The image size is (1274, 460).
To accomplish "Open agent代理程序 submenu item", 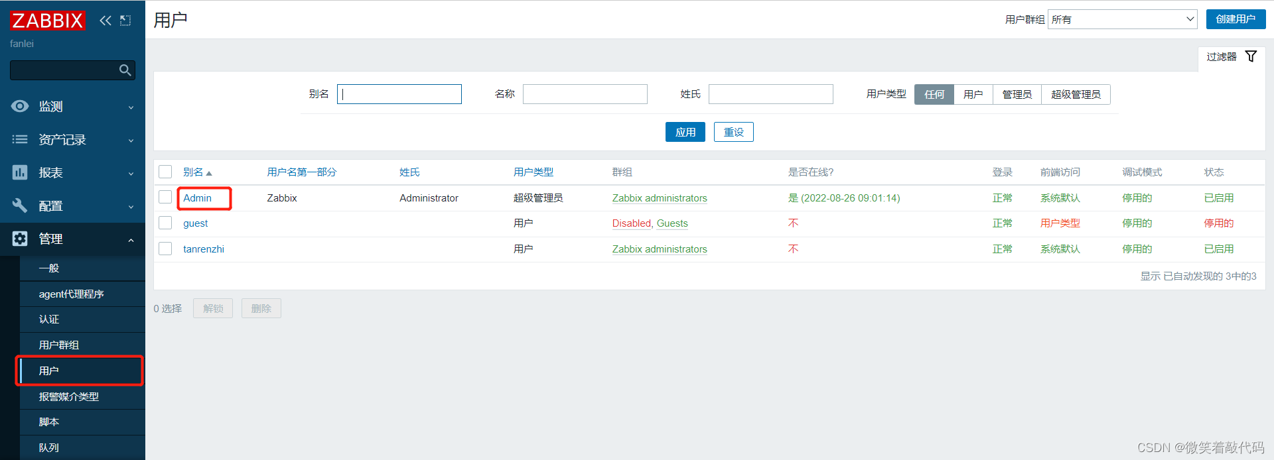I will tap(82, 294).
